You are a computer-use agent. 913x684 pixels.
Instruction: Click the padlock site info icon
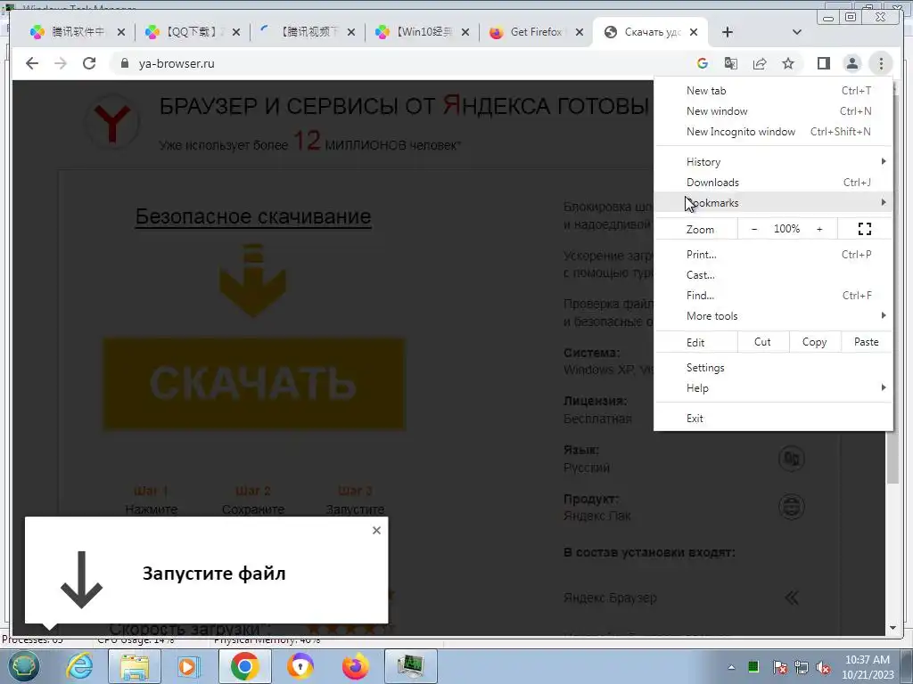[124, 63]
